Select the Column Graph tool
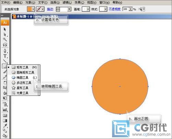Viewport: 172px width, 139px height. point(5,110)
